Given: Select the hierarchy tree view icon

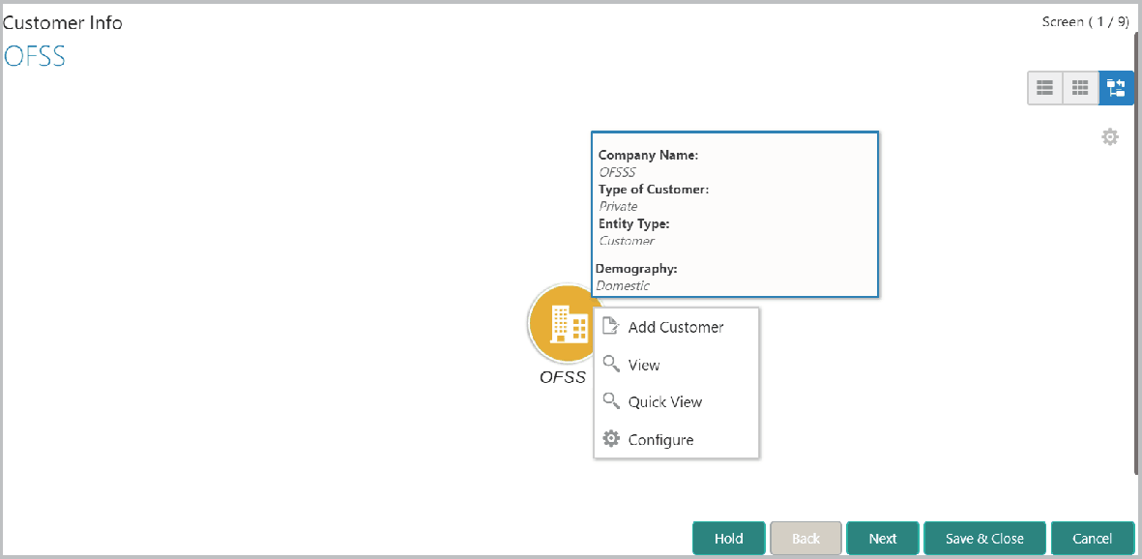Looking at the screenshot, I should tap(1116, 88).
